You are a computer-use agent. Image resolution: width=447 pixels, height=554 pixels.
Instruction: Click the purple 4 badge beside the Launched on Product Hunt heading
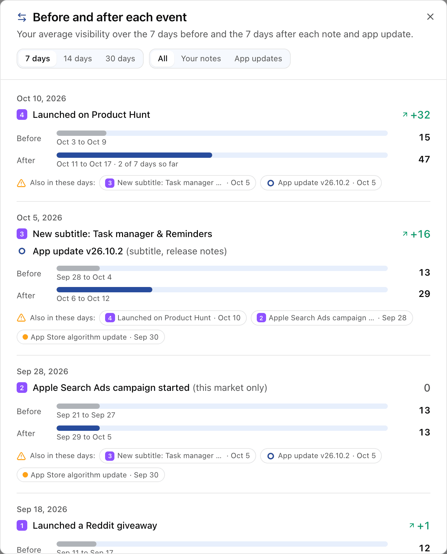click(22, 115)
